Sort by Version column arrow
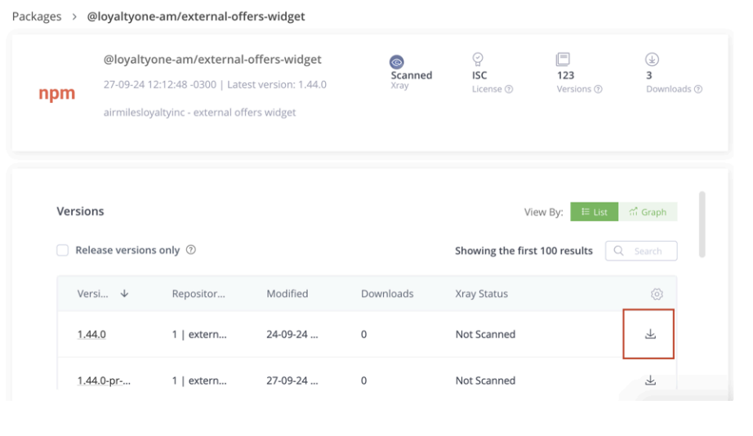 (124, 294)
